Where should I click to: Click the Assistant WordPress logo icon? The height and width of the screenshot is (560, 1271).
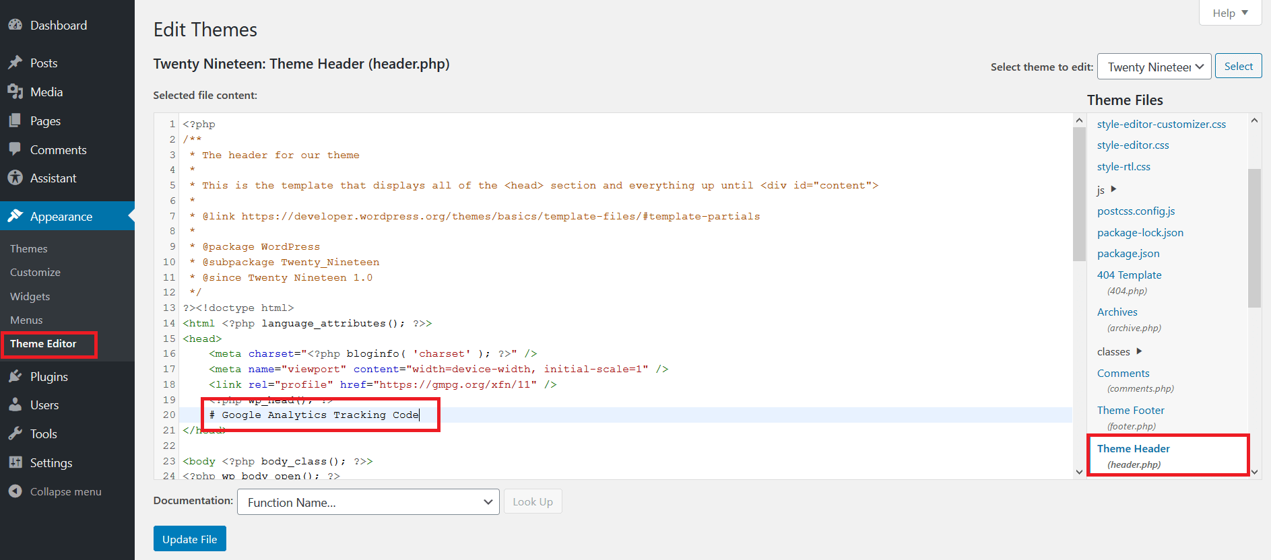(15, 178)
